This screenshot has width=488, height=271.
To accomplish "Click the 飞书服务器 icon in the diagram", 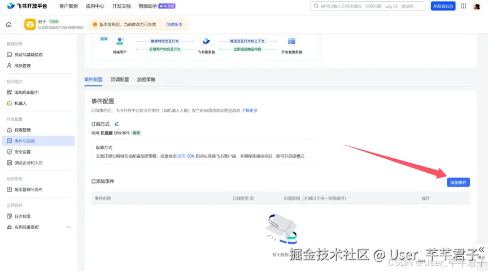I will [x=206, y=41].
